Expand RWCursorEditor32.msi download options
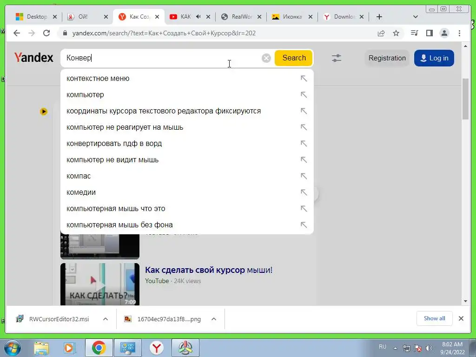 [106, 319]
